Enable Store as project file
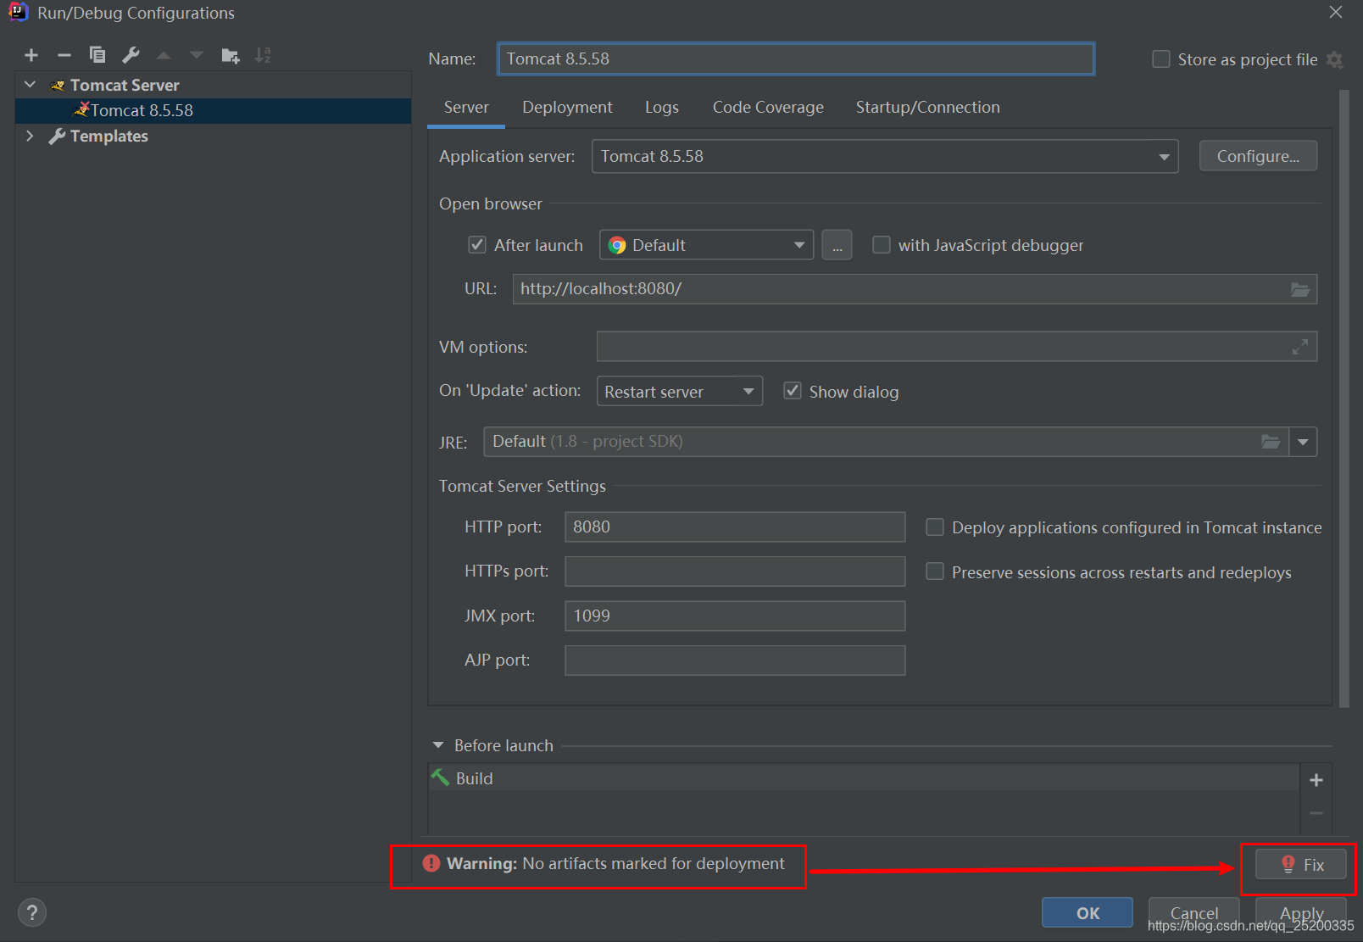This screenshot has width=1363, height=942. click(x=1161, y=59)
